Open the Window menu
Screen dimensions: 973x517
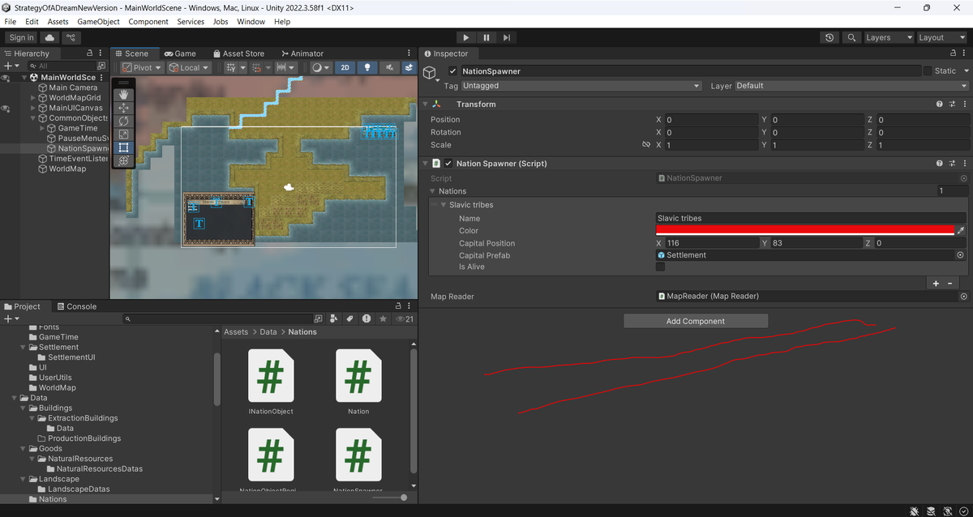[251, 22]
